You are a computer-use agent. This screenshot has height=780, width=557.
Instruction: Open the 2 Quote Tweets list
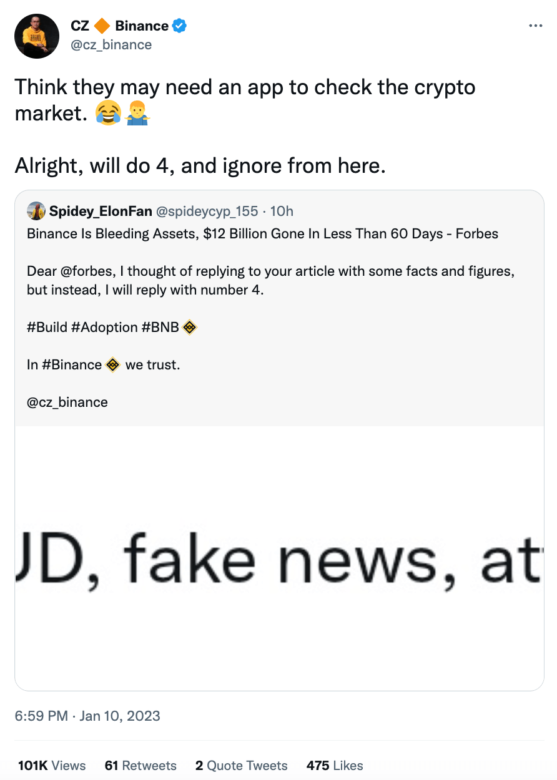click(x=241, y=766)
